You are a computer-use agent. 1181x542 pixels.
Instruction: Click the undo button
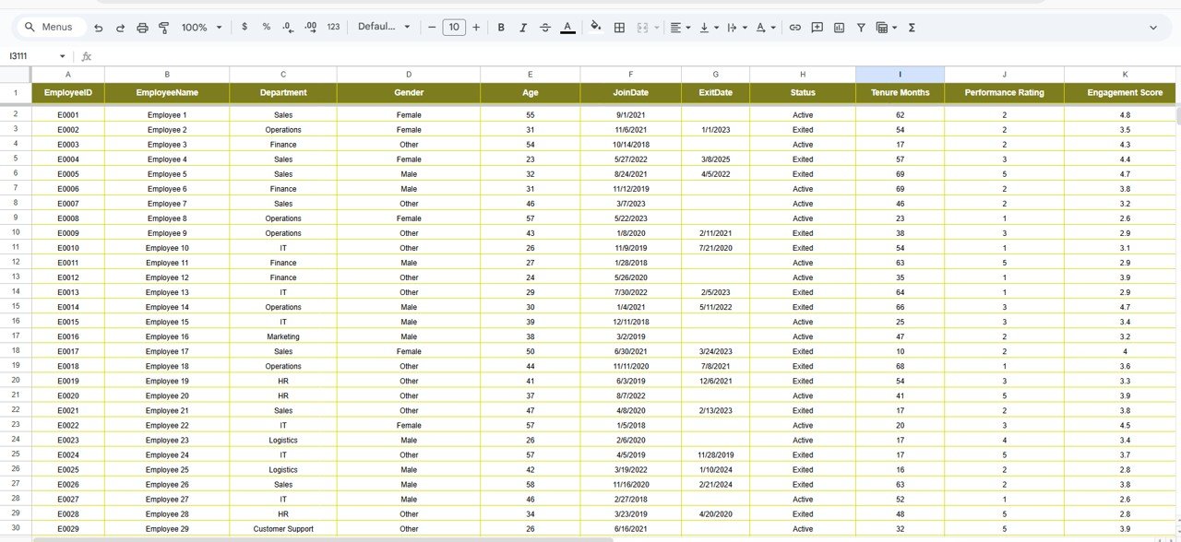(99, 28)
